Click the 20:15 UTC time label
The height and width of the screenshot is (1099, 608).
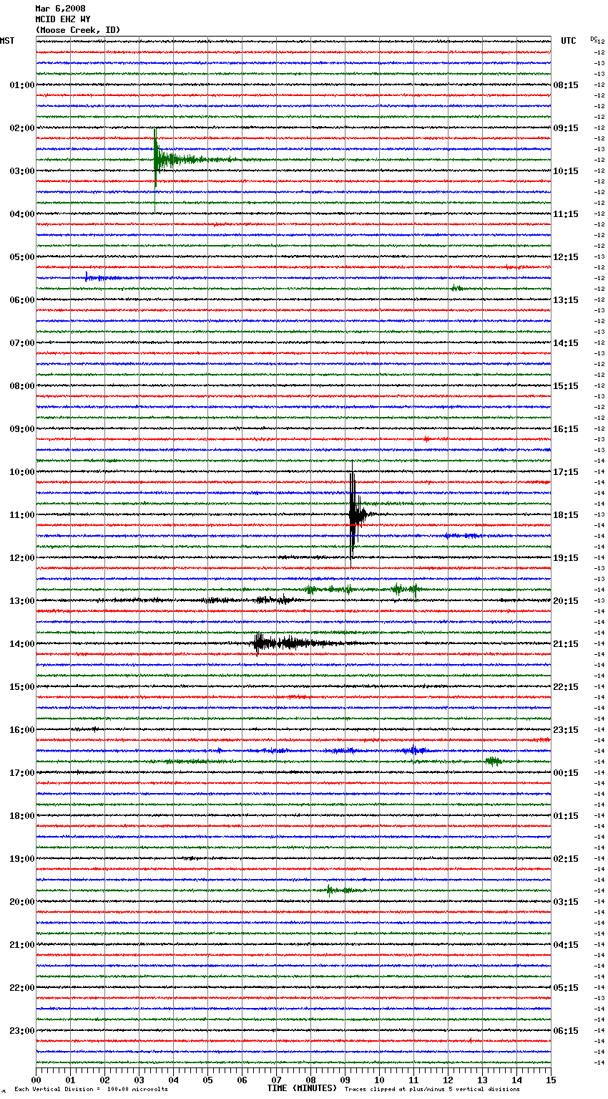[x=566, y=601]
